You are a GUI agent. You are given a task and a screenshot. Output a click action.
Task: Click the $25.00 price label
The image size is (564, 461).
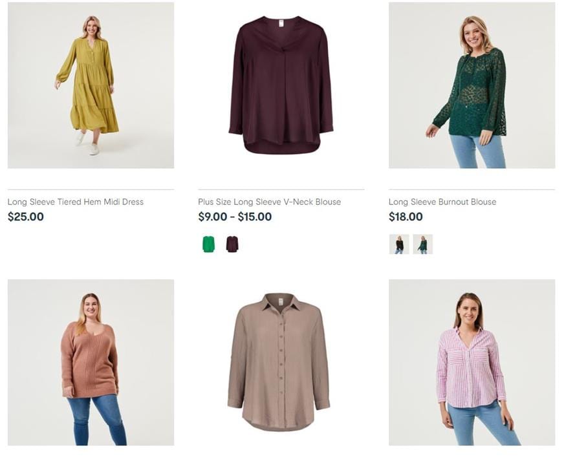(x=25, y=217)
